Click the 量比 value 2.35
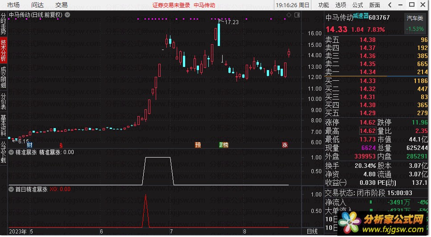The image size is (431, 237). tap(421, 131)
